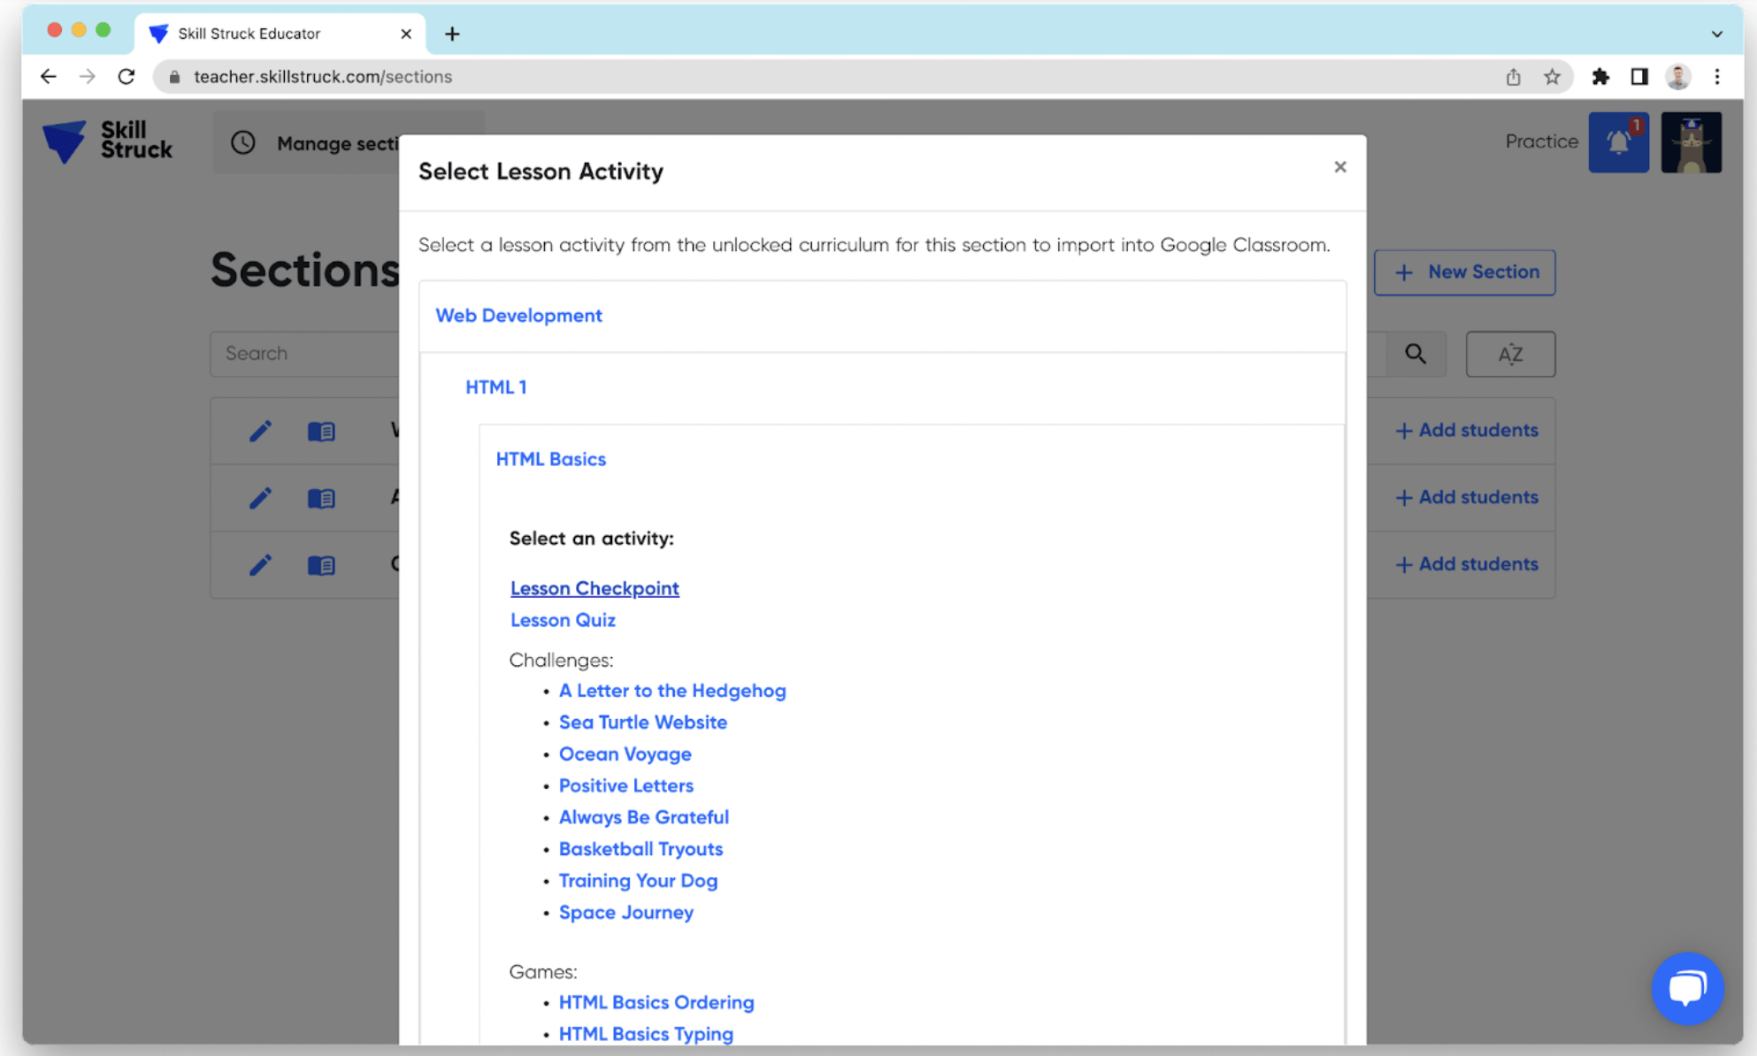The height and width of the screenshot is (1056, 1757).
Task: Collapse the HTML 1 unit
Action: pos(495,387)
